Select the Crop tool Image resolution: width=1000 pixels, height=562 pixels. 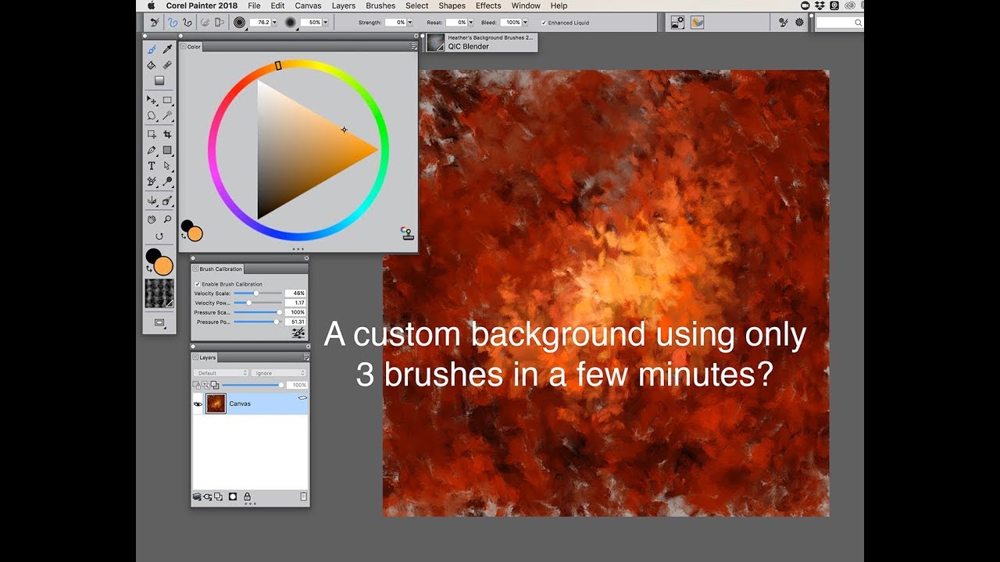click(x=167, y=134)
